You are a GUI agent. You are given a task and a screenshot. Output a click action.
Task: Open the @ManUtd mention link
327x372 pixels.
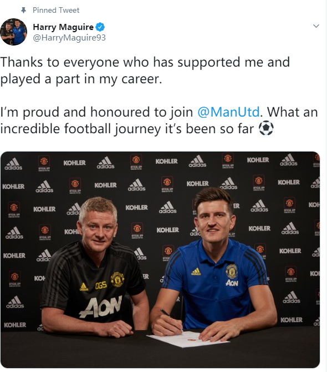[228, 112]
